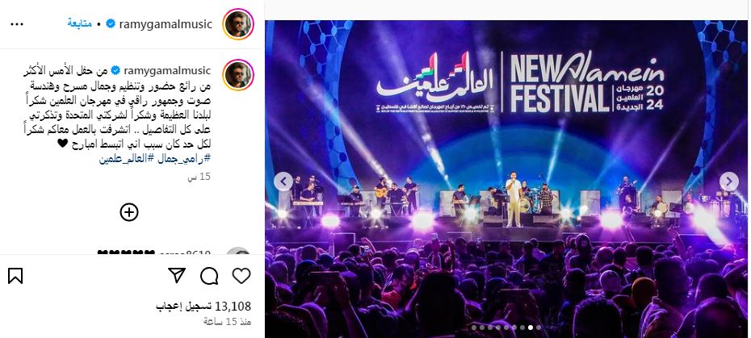The image size is (751, 338).
Task: Click the partially visible commenter avatar
Action: coord(238,251)
